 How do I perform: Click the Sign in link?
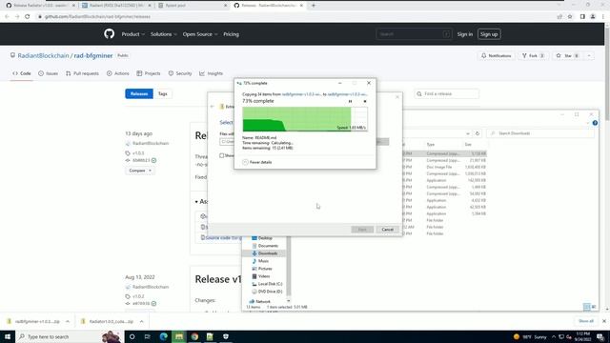click(x=464, y=34)
